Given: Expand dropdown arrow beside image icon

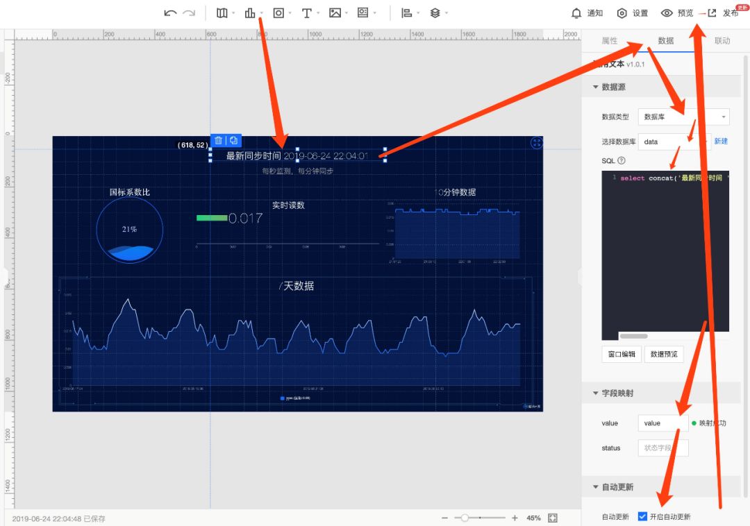Looking at the screenshot, I should point(347,13).
